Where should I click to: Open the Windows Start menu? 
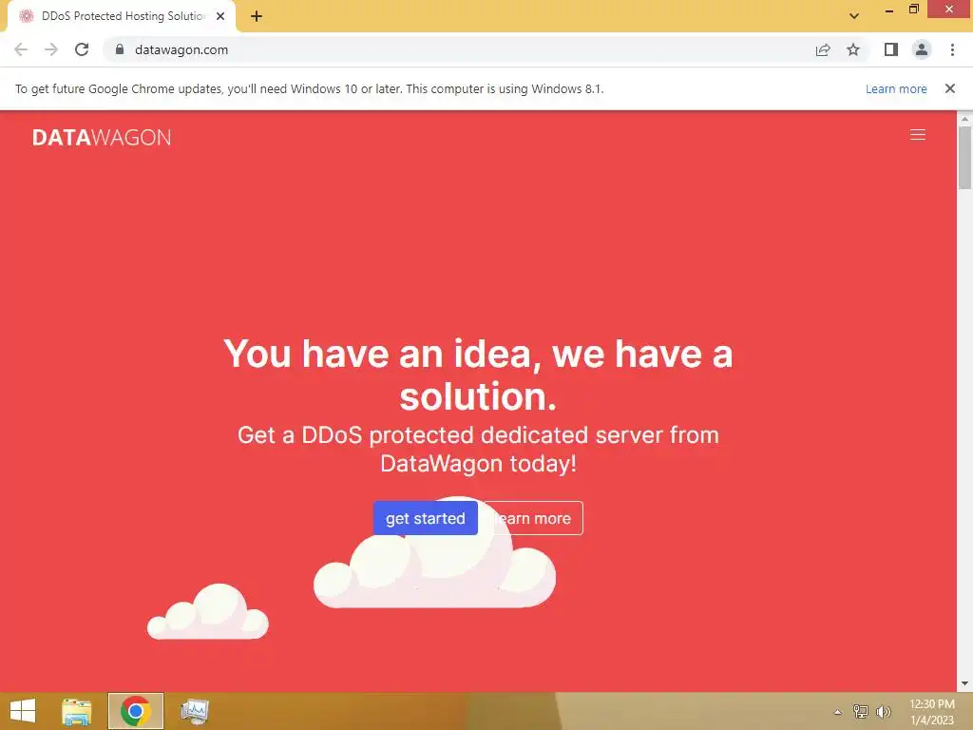(23, 711)
